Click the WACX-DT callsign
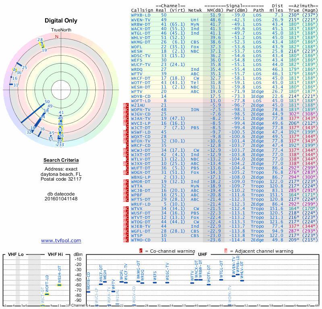322x309 pixels. tap(140, 29)
